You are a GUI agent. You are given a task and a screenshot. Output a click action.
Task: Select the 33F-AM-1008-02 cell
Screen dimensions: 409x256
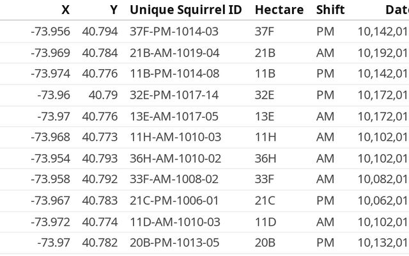point(174,179)
